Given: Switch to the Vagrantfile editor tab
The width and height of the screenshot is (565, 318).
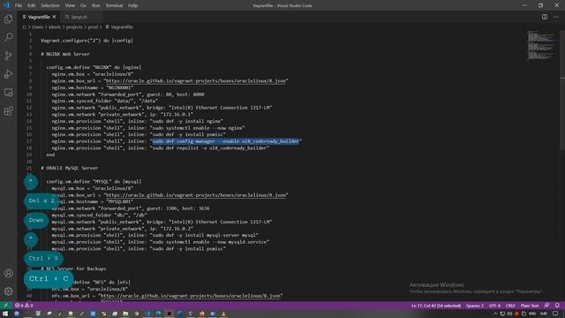Looking at the screenshot, I should pos(39,17).
